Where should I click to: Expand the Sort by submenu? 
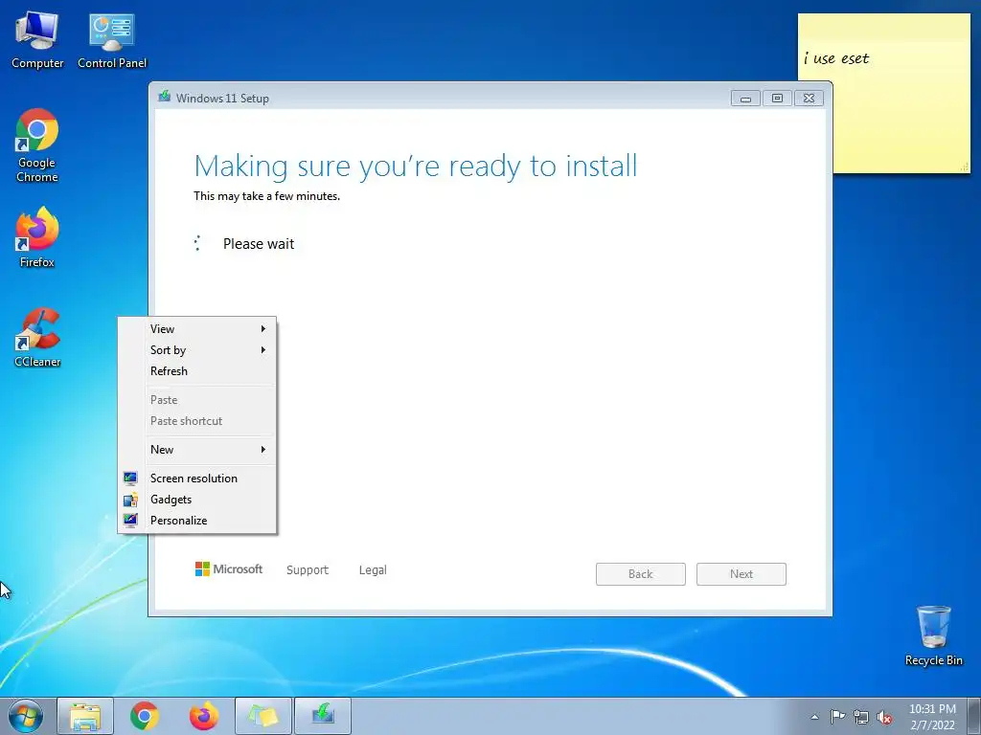tap(197, 350)
